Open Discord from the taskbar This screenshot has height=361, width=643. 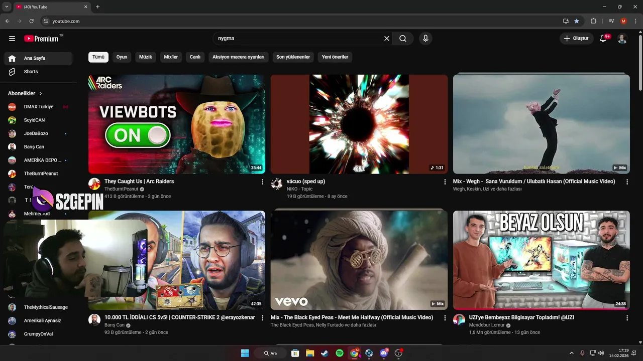(x=384, y=353)
